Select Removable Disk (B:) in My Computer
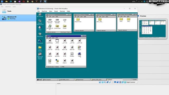Image resolution: width=169 pixels, height=95 pixels. pyautogui.click(x=57, y=21)
